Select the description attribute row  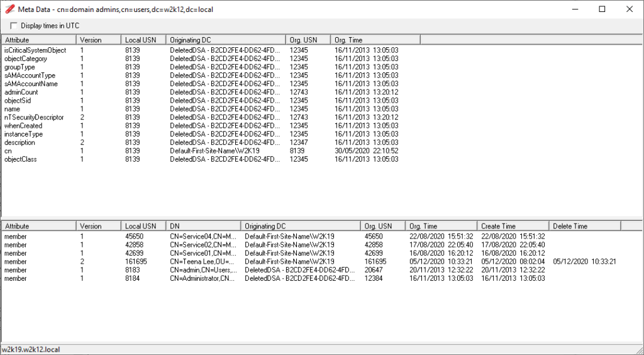pyautogui.click(x=211, y=143)
